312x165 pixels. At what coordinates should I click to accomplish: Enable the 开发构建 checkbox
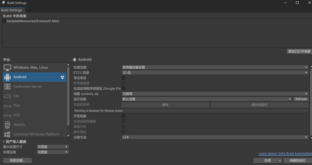point(123,116)
